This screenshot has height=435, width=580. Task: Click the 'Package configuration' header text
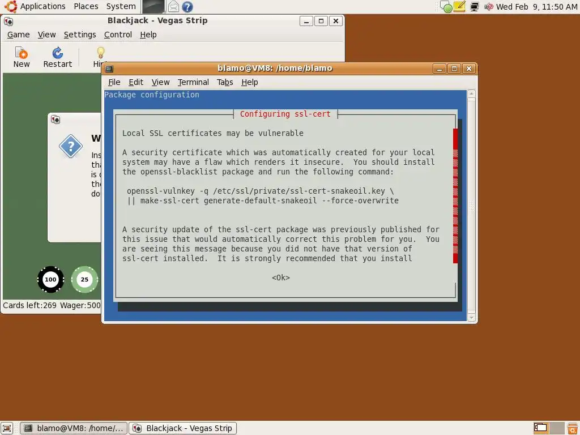click(x=152, y=95)
